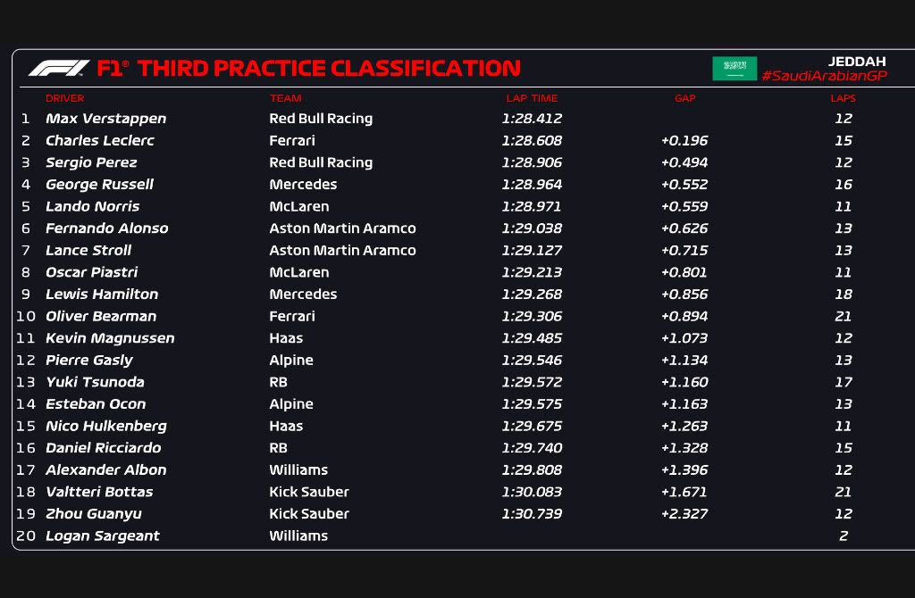
Task: Click the Third Practice Classification title
Action: (308, 68)
